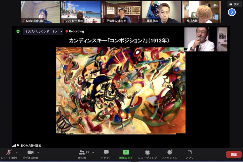Click muted mic icon on Maki Shinoki
Image resolution: width=243 pixels, height=162 pixels.
23,21
